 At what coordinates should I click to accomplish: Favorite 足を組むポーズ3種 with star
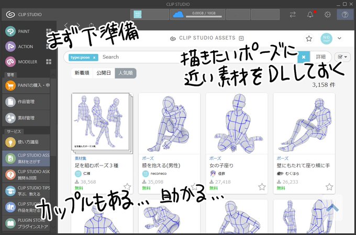coord(127,187)
